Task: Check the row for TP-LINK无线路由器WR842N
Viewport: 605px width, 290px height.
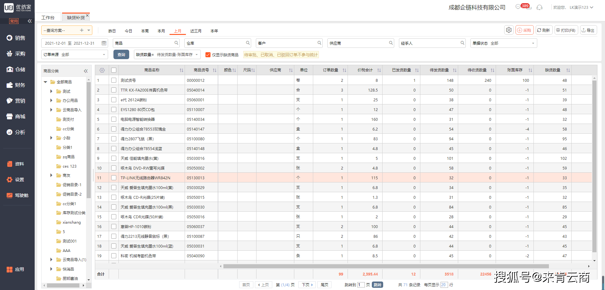Action: coord(114,178)
